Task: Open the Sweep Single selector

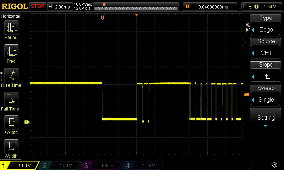Action: (x=266, y=95)
